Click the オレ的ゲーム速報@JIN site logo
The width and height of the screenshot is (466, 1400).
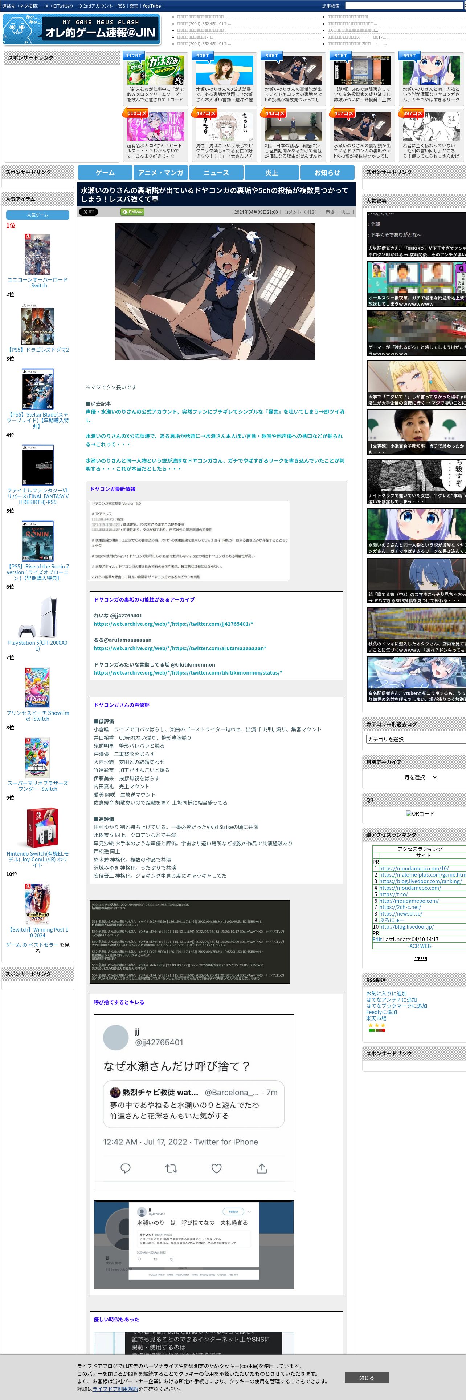tap(81, 29)
